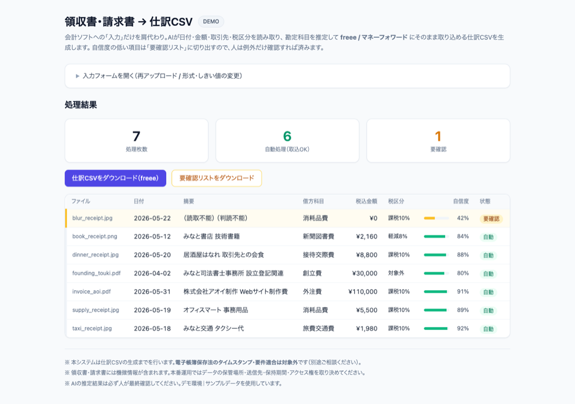Click the 91% confidence bar for invoice_aoi
Screen dimensions: 575x404
coord(436,291)
